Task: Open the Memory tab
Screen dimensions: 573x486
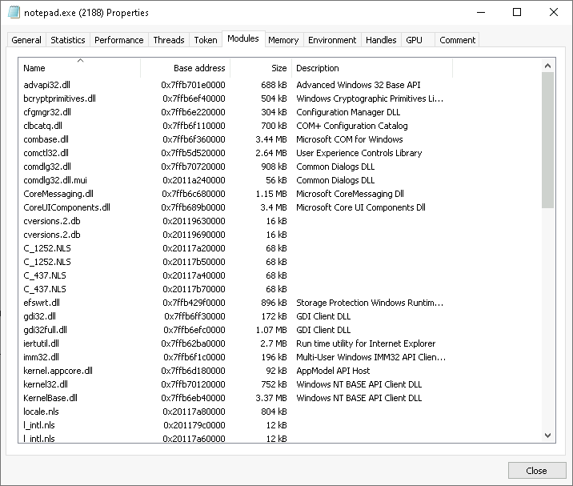Action: click(x=283, y=40)
